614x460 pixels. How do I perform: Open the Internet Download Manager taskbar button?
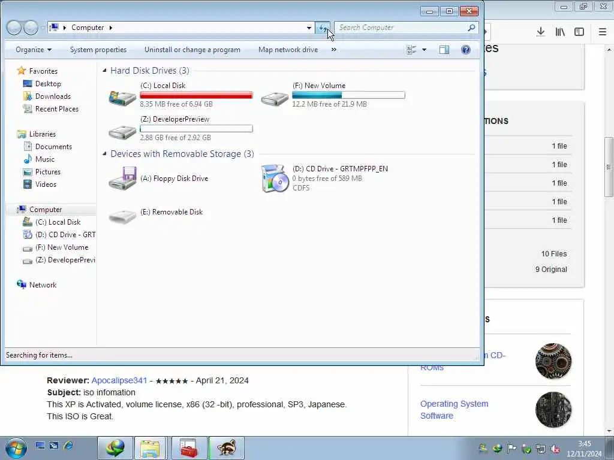pos(116,448)
